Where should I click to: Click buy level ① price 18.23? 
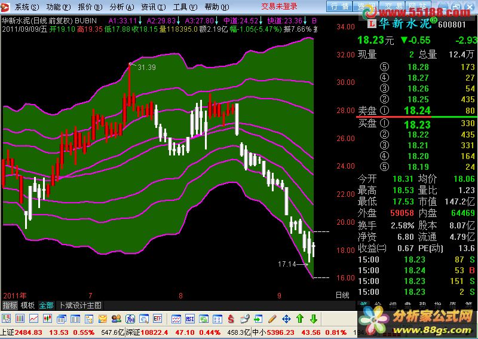click(x=417, y=124)
